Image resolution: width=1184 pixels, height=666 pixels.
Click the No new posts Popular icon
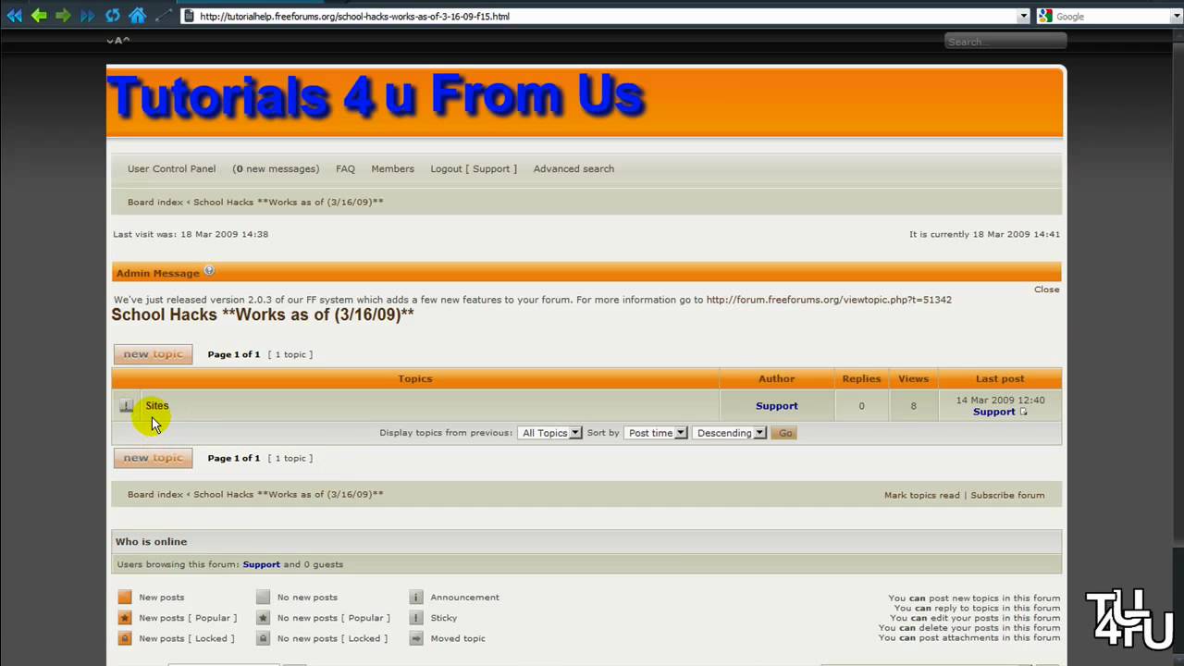[x=263, y=618]
